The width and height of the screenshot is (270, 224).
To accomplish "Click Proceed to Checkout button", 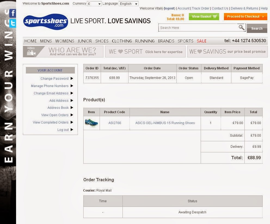I will click(x=246, y=17).
